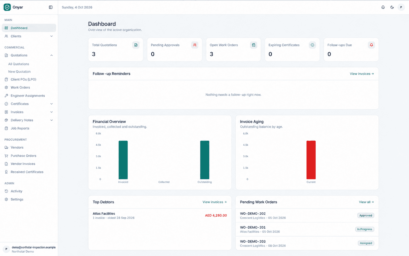Click the Open Work Orders clipboard icon

click(x=253, y=45)
